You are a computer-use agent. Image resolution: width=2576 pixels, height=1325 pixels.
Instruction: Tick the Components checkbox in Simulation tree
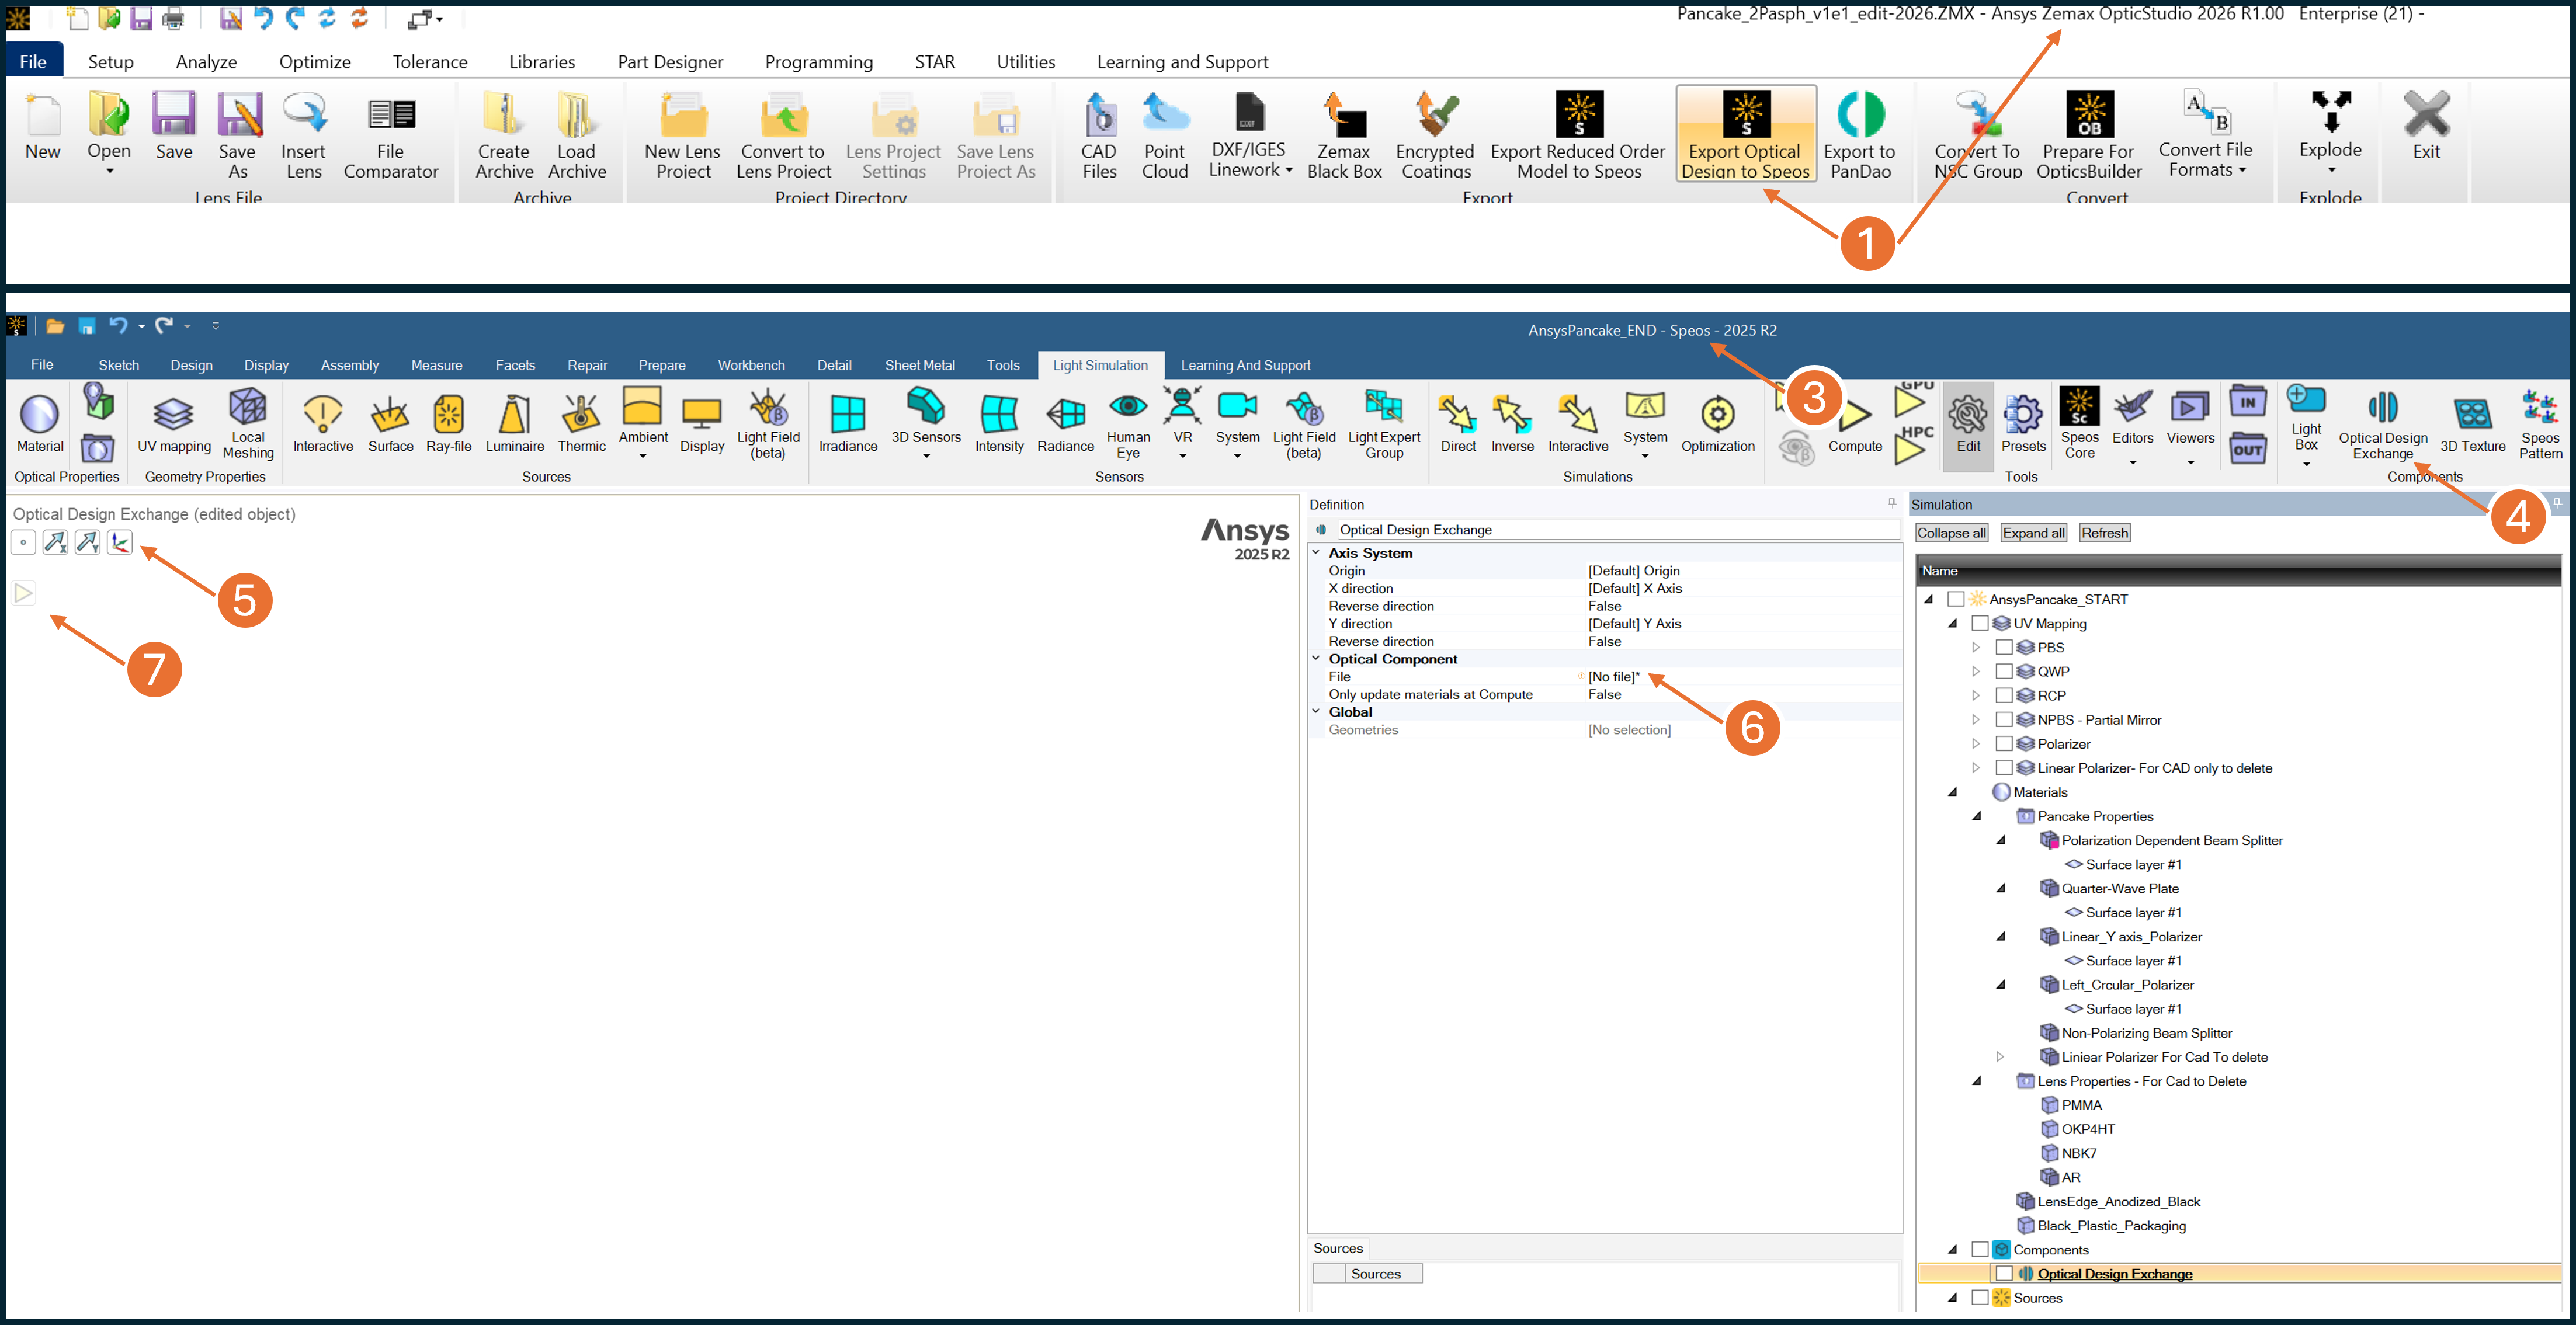pos(1980,1250)
